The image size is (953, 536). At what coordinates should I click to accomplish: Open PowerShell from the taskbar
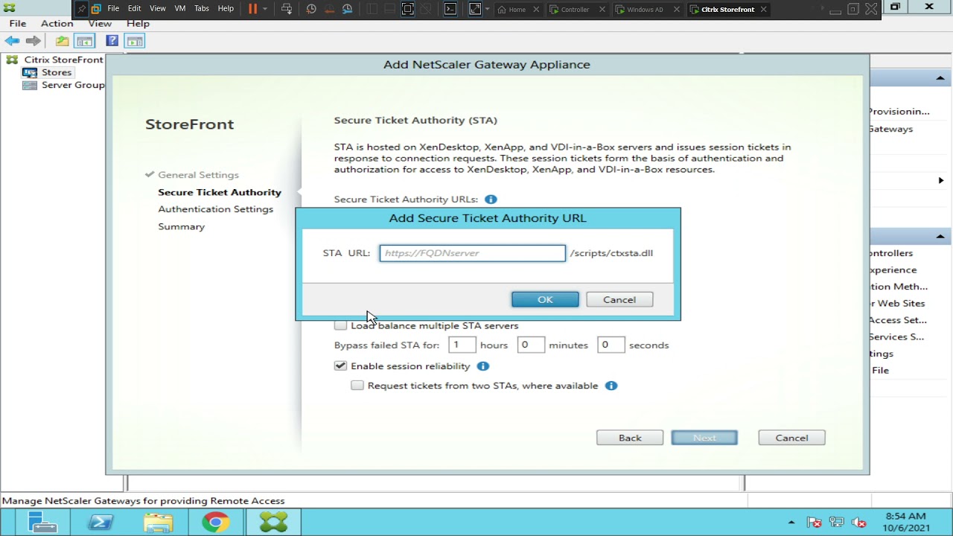[x=101, y=523]
